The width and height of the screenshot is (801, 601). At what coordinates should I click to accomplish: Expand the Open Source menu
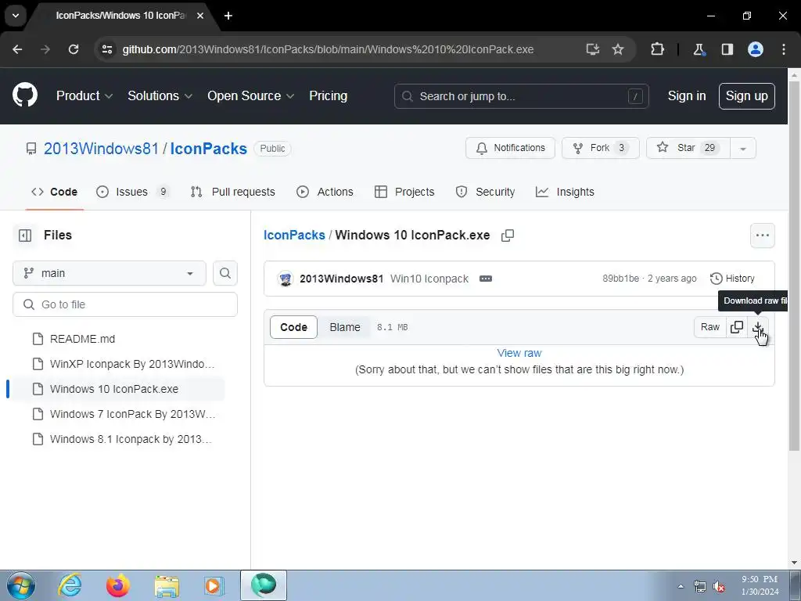[251, 95]
